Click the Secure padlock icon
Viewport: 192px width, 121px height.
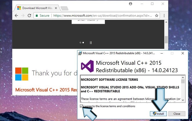(x=37, y=16)
